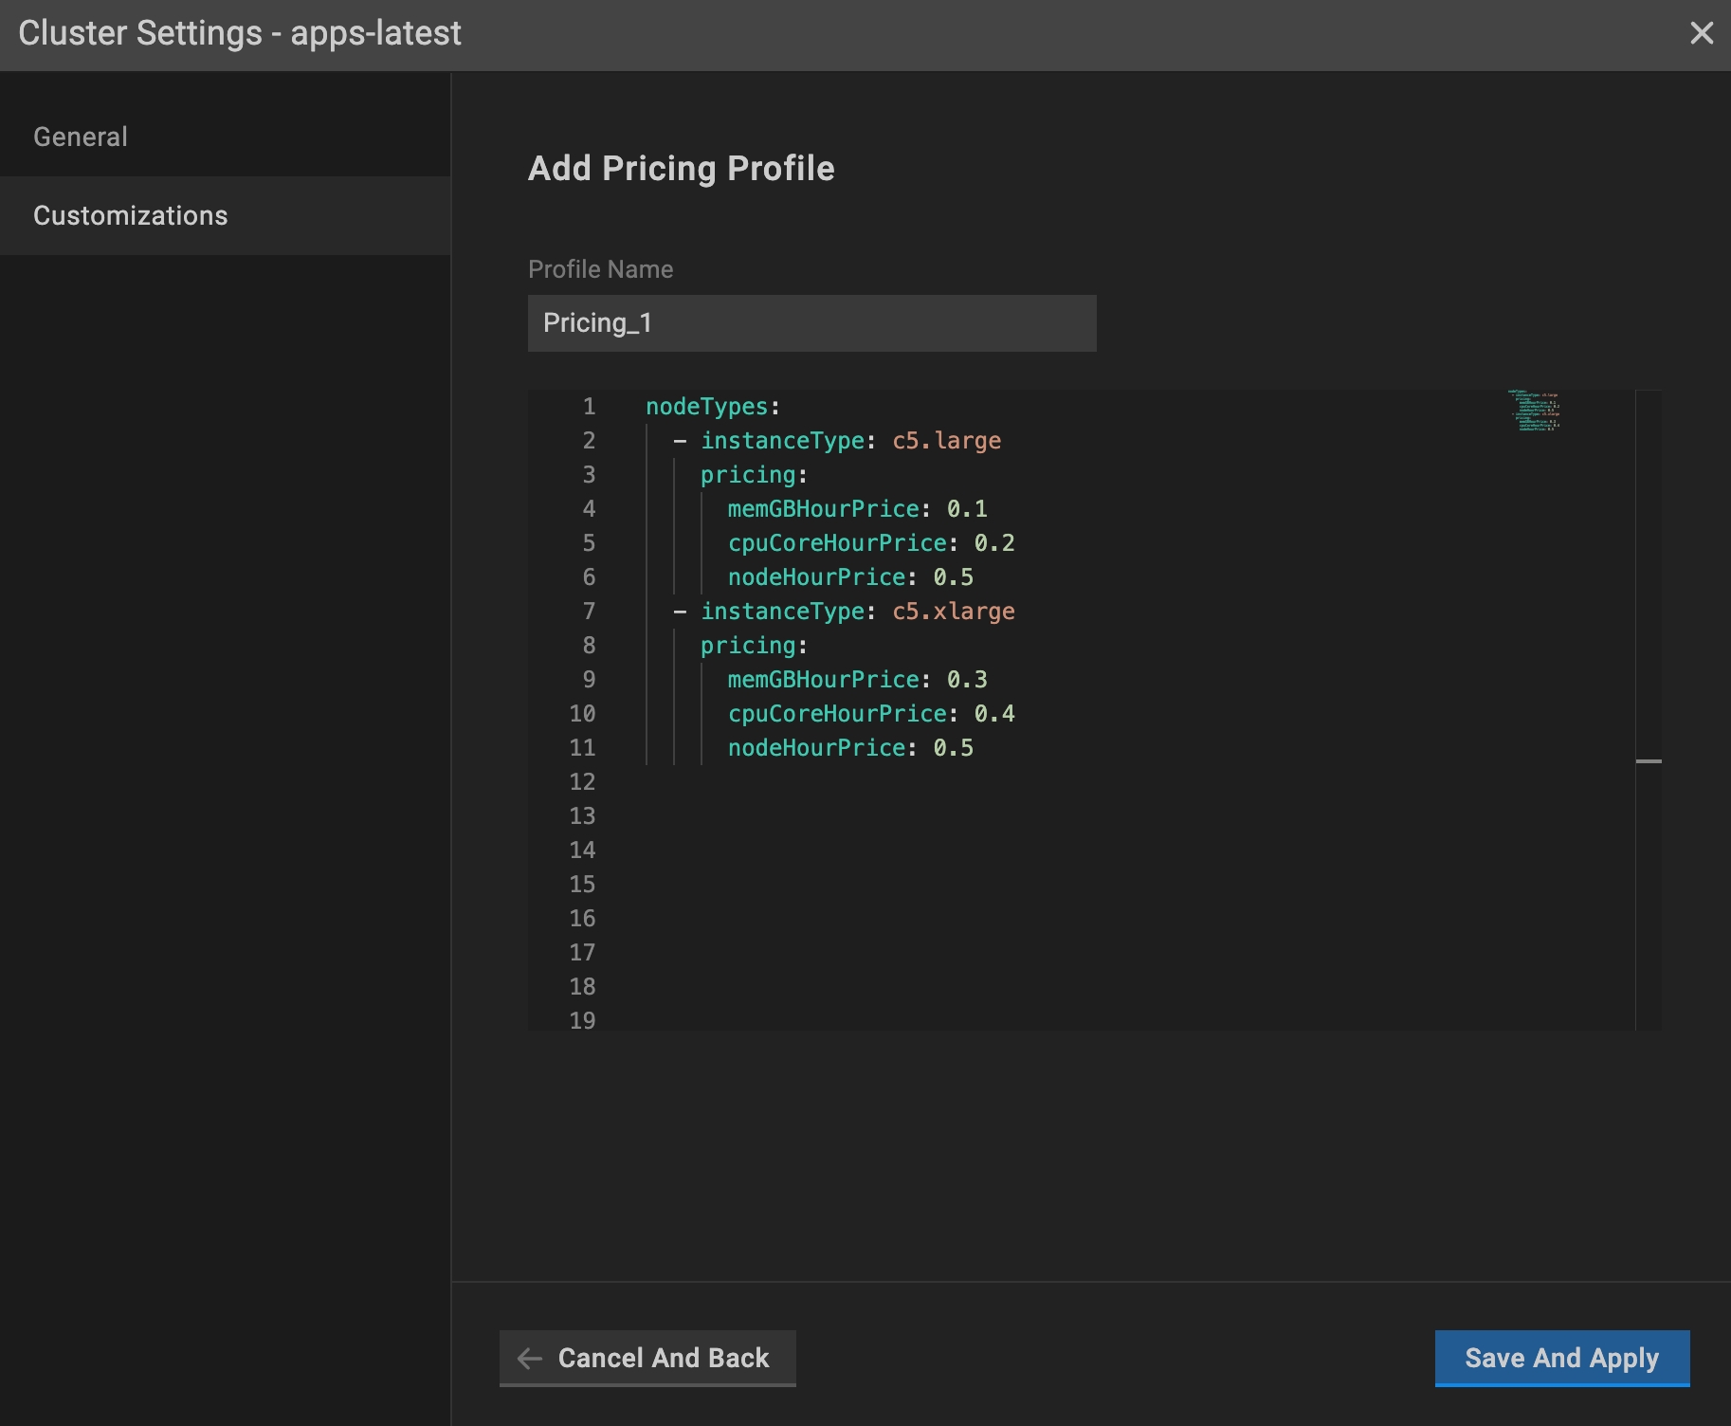
Task: Click the first pricing key on line 3
Action: (x=748, y=475)
